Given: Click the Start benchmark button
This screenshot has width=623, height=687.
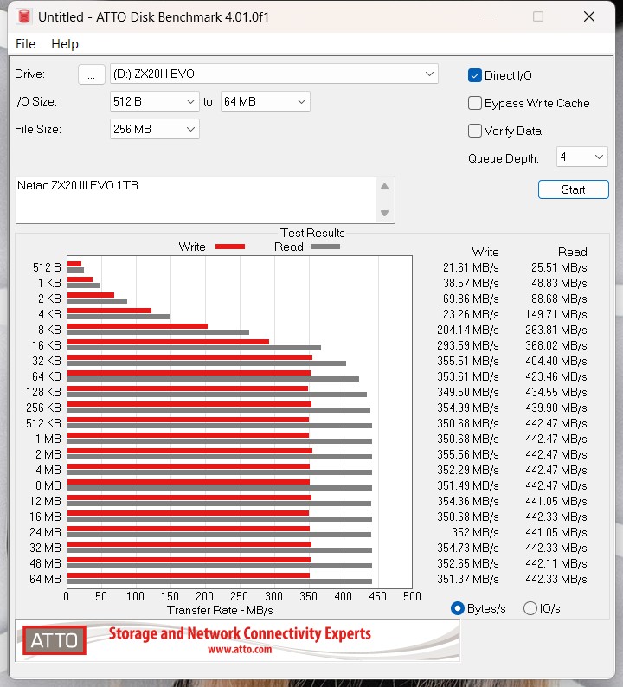Looking at the screenshot, I should click(573, 189).
